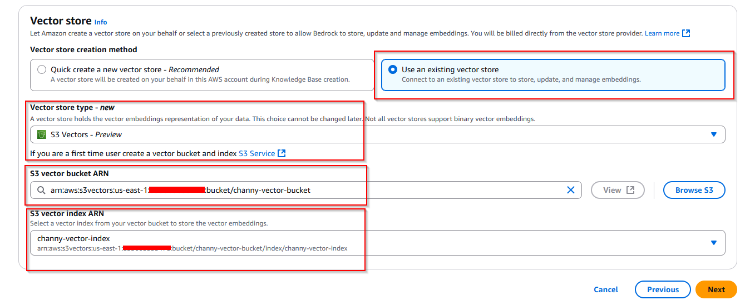Viewport: 745px width, 305px height.
Task: Click the S3 vector bucket ARN input field
Action: pos(306,190)
